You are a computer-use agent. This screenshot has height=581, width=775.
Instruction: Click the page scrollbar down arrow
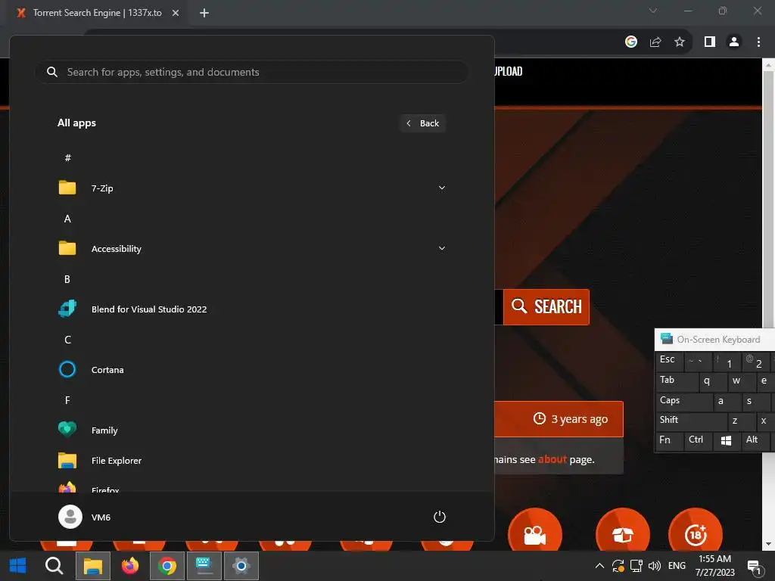point(768,544)
